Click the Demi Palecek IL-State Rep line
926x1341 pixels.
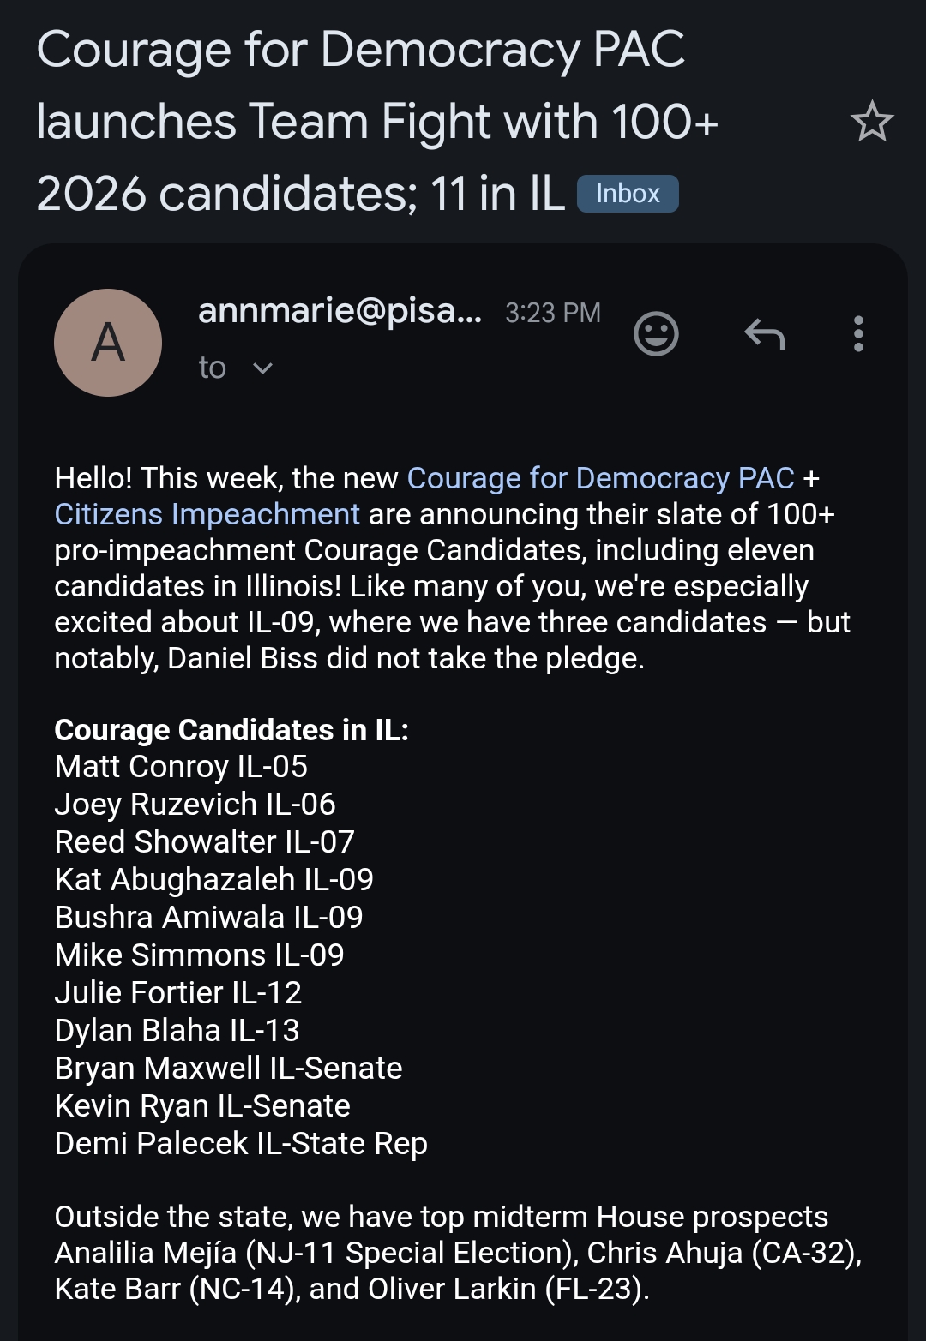pyautogui.click(x=241, y=1144)
